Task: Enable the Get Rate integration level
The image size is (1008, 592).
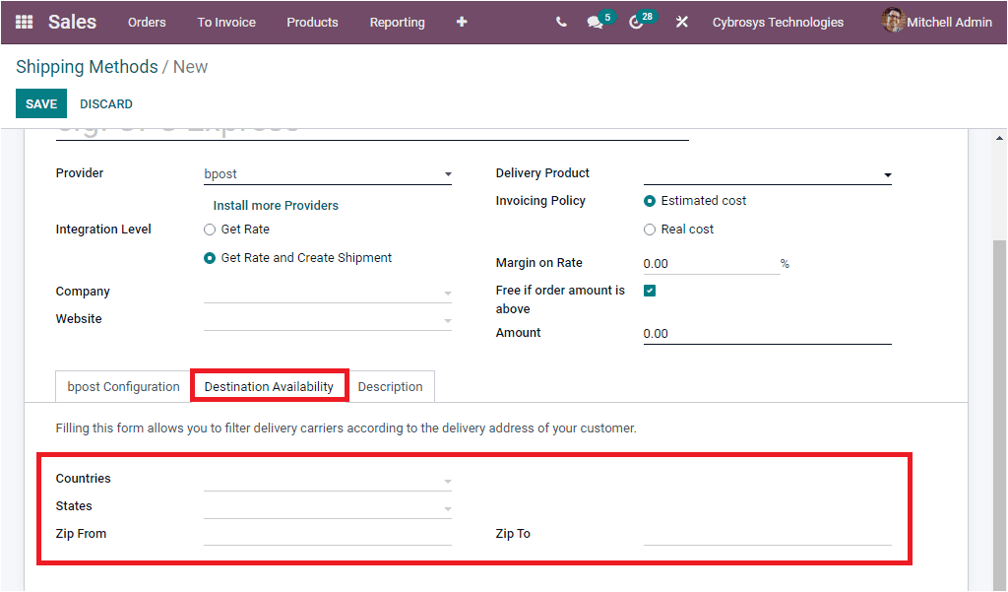Action: (209, 229)
